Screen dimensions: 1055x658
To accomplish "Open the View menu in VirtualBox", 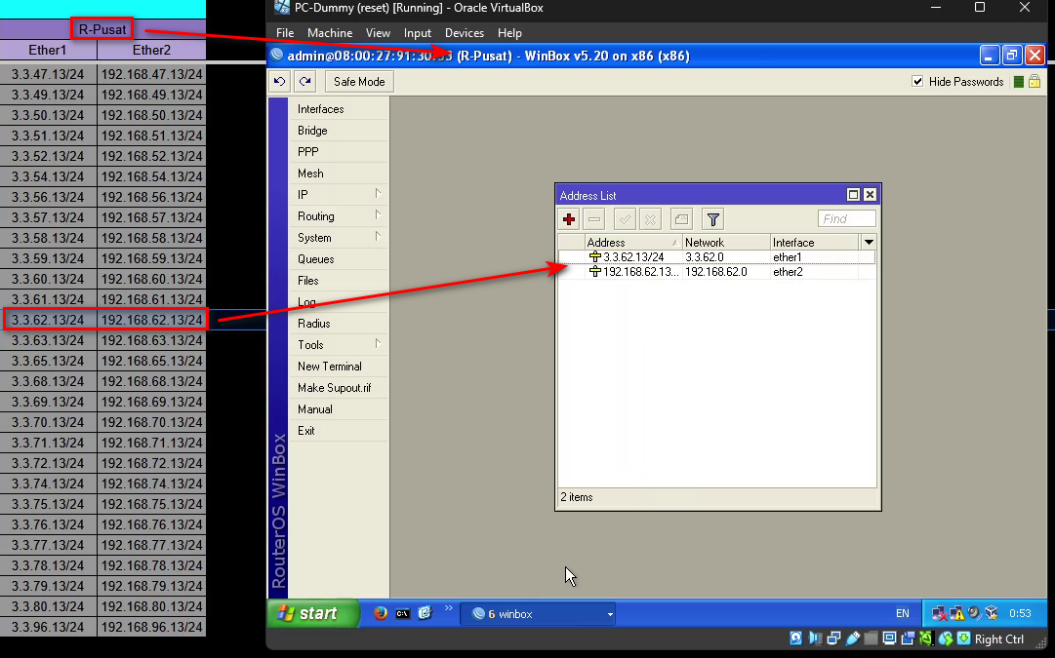I will click(x=378, y=33).
